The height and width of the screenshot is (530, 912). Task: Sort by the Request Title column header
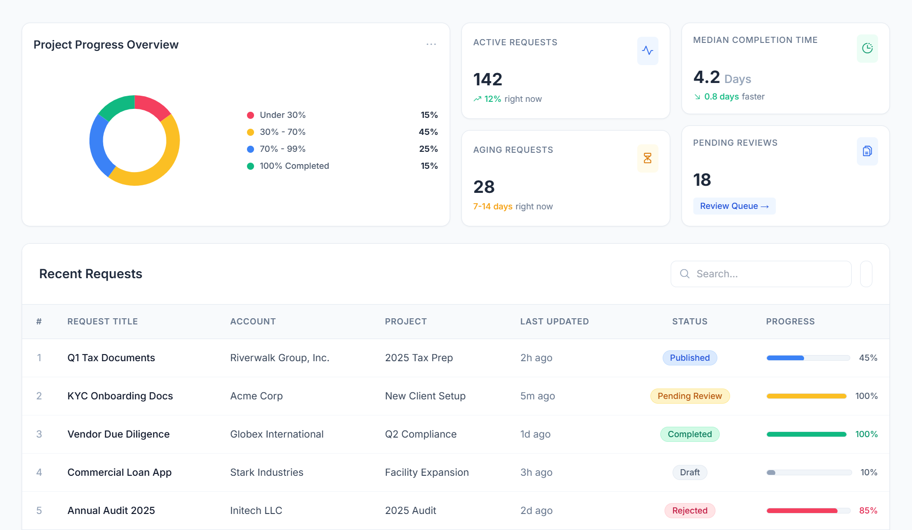tap(102, 322)
